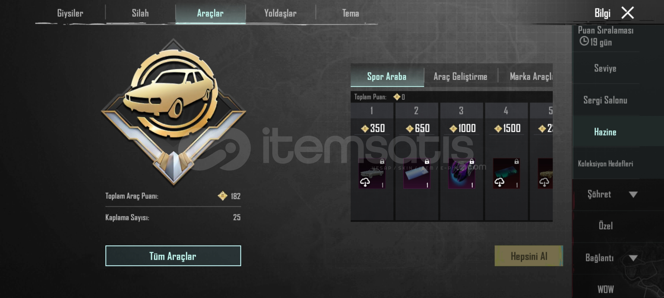Open the Silah tab

click(x=140, y=13)
